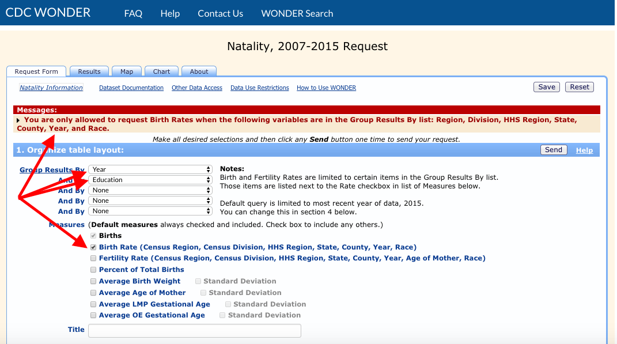This screenshot has height=344, width=617.
Task: View the Data Use Restrictions page
Action: [x=259, y=87]
